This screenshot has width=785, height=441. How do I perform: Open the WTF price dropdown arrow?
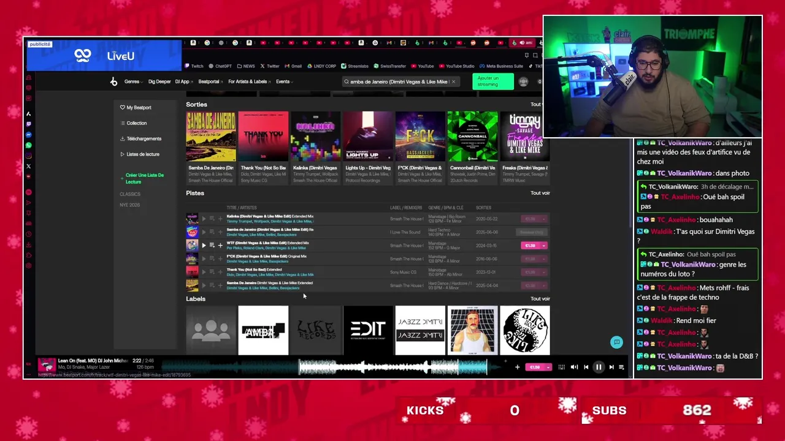(x=544, y=245)
